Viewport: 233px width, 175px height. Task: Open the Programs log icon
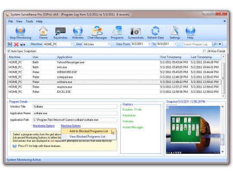click(117, 32)
